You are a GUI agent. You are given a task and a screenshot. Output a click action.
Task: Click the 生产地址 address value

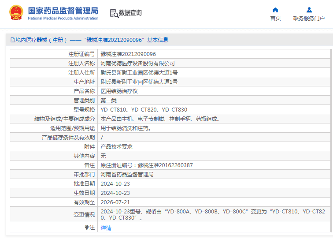tap(139, 82)
